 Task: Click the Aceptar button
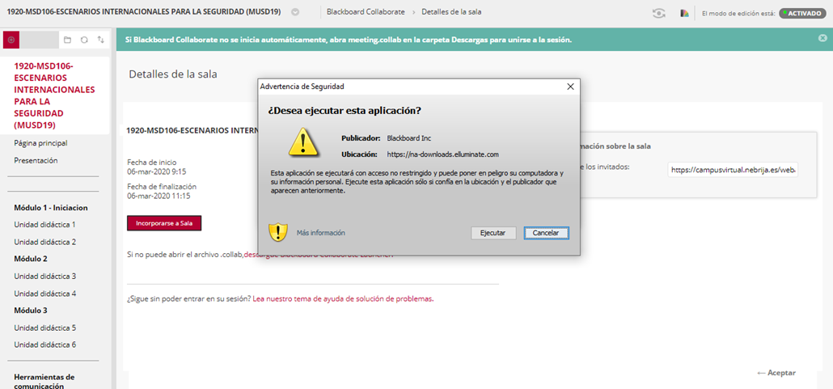776,373
